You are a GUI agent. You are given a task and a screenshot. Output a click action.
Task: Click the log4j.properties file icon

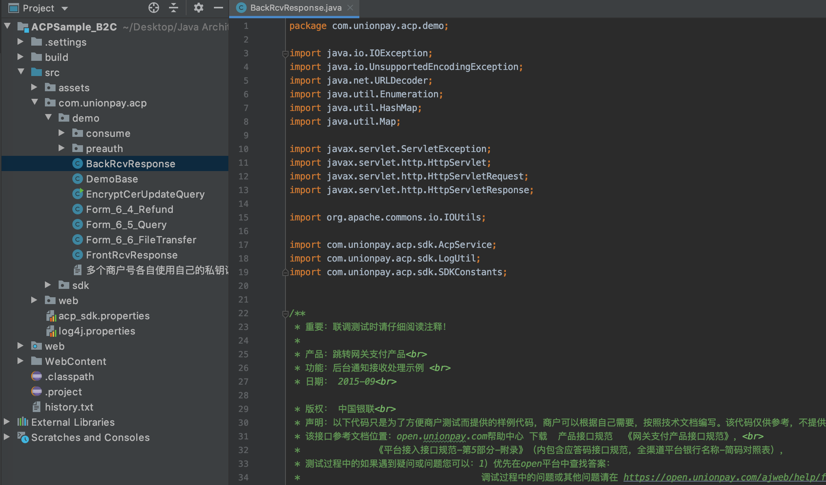(51, 331)
